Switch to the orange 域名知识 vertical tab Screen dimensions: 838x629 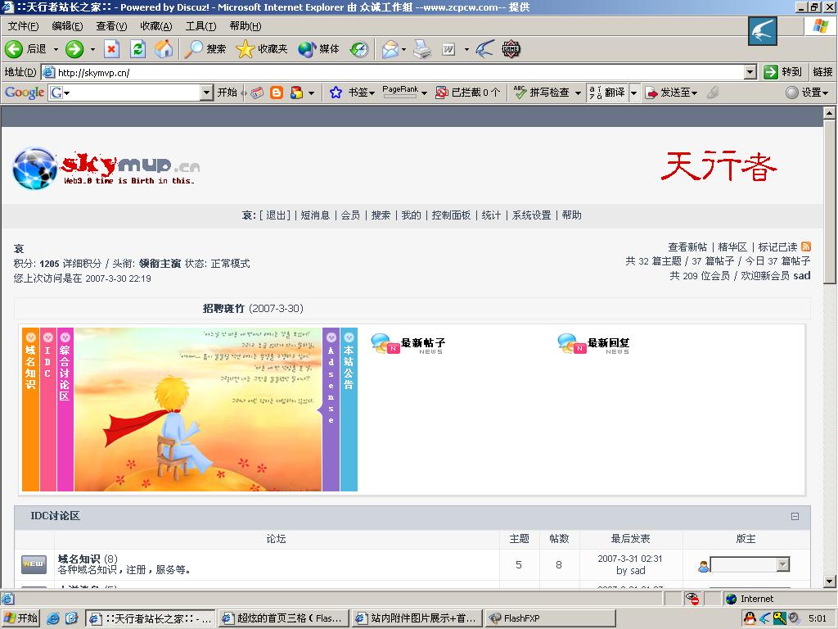pos(30,410)
